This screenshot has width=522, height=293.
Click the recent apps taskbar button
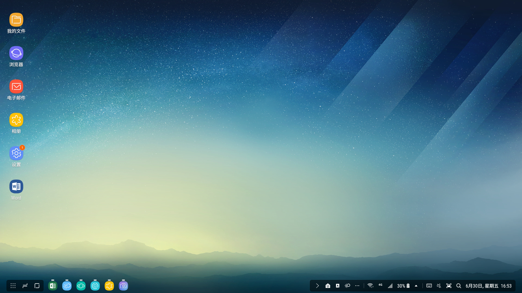click(x=25, y=286)
